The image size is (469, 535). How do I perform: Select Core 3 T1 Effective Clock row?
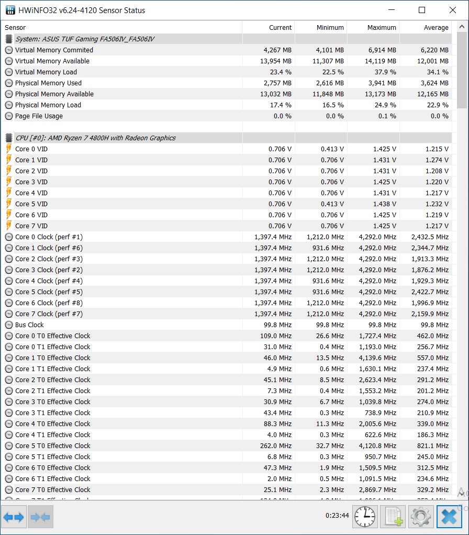228,413
